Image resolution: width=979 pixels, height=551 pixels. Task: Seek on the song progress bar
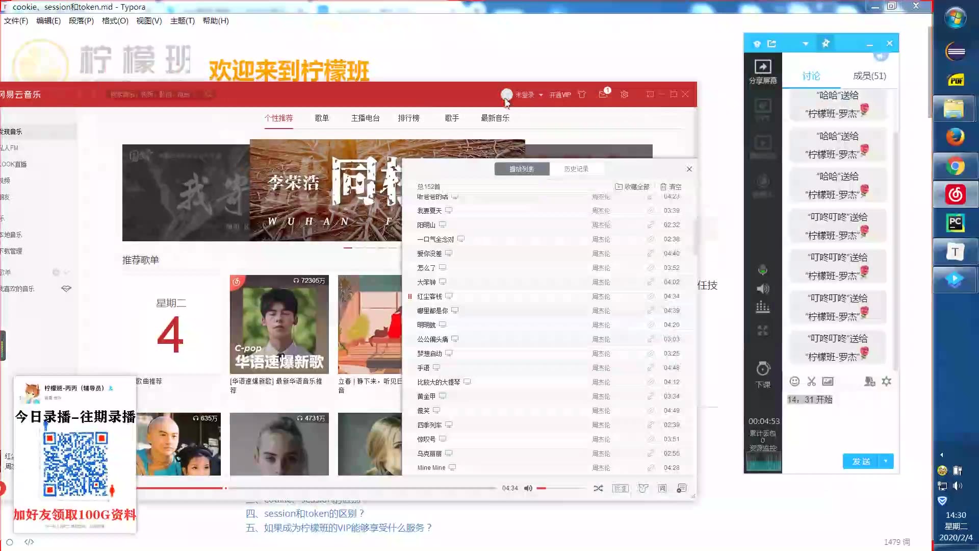[x=316, y=488]
